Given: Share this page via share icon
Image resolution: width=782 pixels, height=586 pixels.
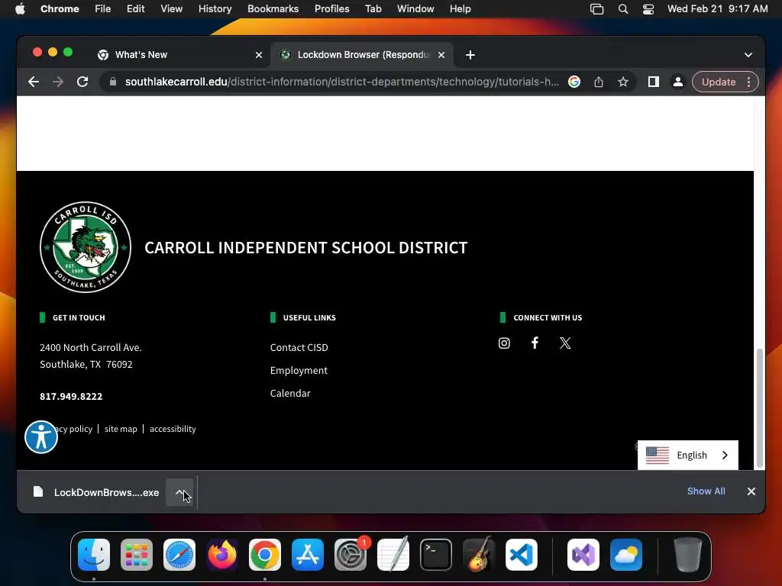Looking at the screenshot, I should [x=599, y=82].
